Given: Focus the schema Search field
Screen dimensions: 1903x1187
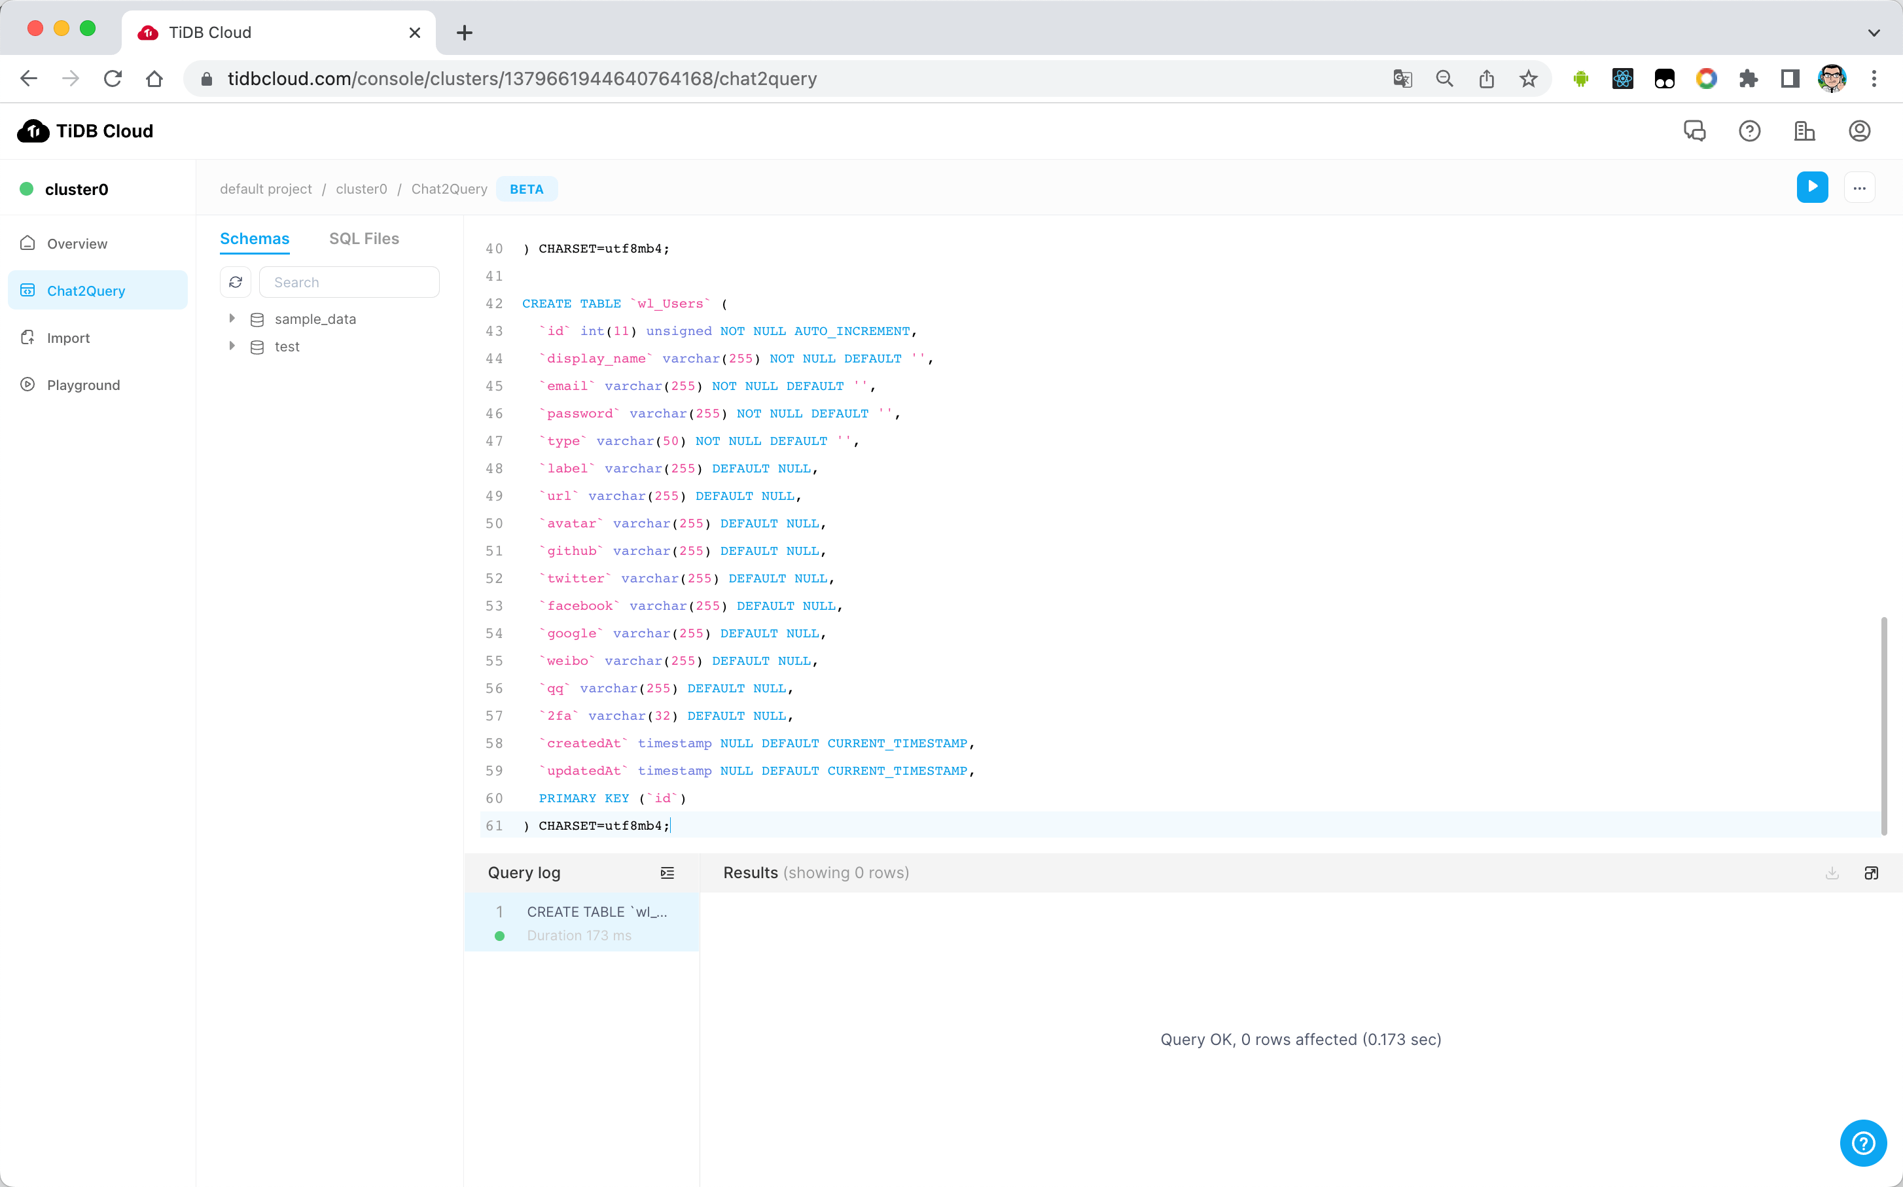Looking at the screenshot, I should (x=349, y=282).
